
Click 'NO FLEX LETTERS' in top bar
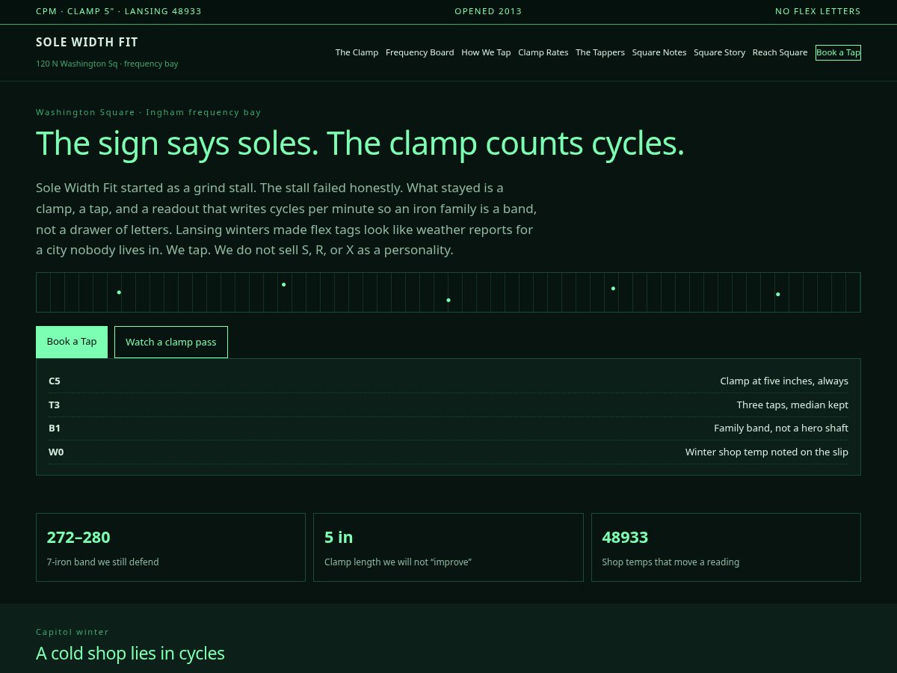(818, 11)
